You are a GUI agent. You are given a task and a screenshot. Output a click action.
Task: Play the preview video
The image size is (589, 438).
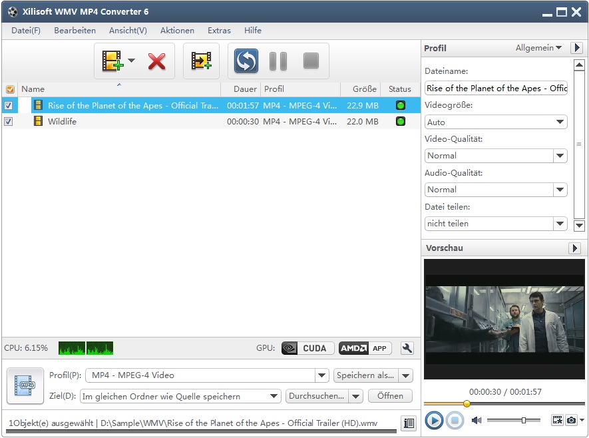(434, 420)
